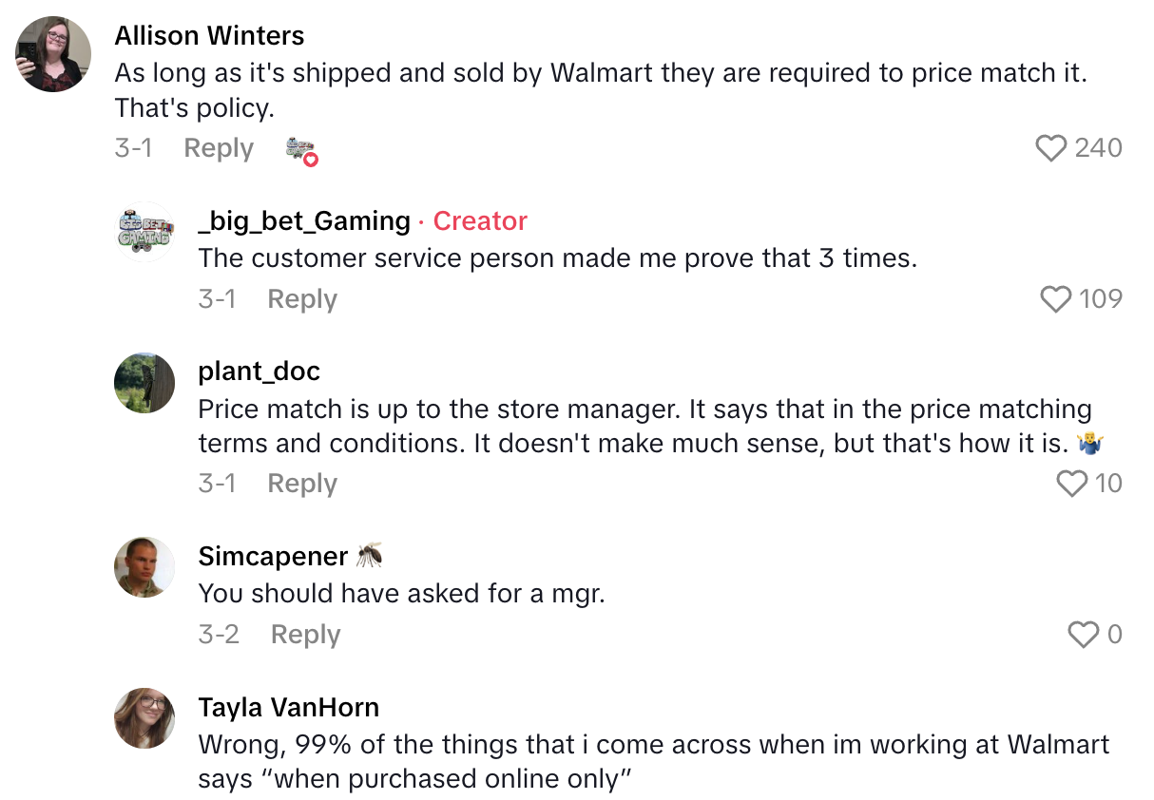This screenshot has width=1154, height=800.
Task: Open Tayla VanHorn username link
Action: pos(289,708)
